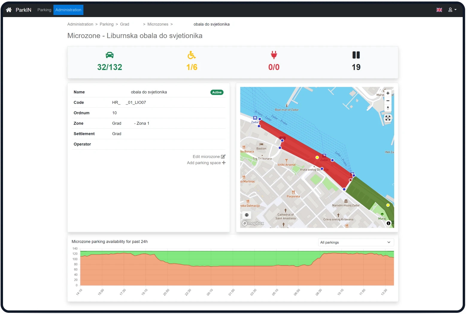Reset map bearing with compass button
This screenshot has height=314, width=466.
[x=388, y=108]
